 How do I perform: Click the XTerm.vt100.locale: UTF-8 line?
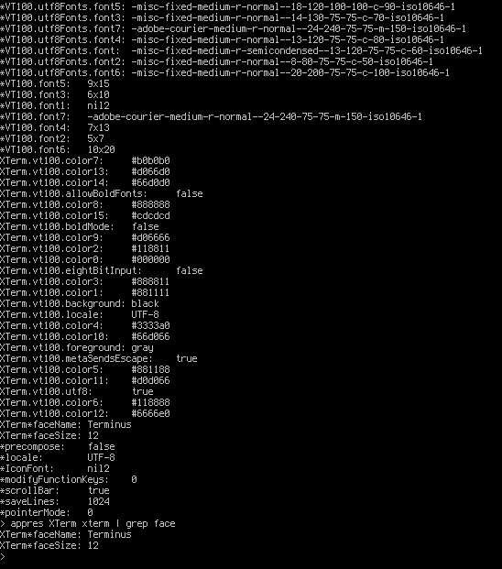(80, 314)
